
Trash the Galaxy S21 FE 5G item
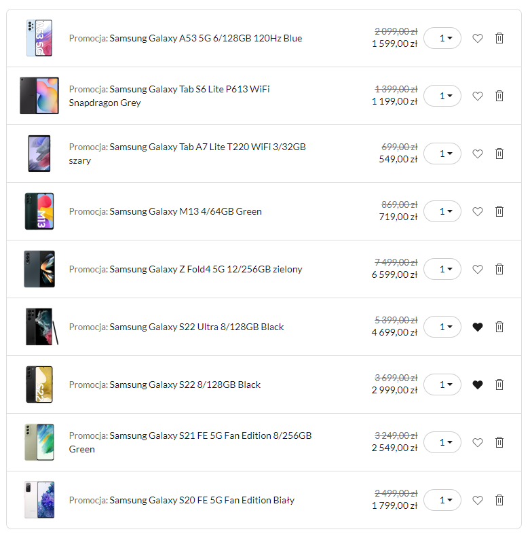(499, 442)
